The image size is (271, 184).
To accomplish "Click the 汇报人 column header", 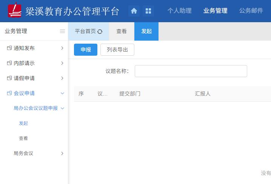I will (x=203, y=94).
